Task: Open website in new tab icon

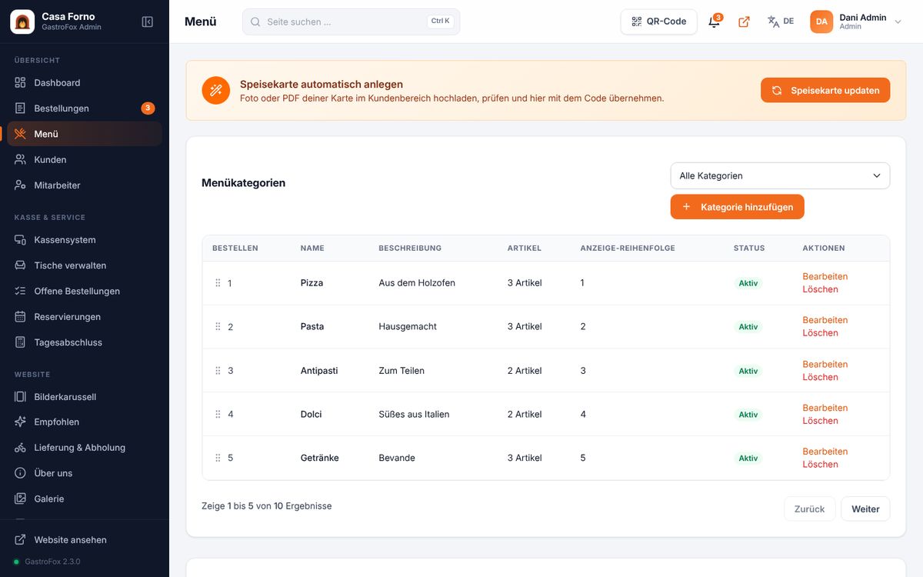Action: (744, 22)
